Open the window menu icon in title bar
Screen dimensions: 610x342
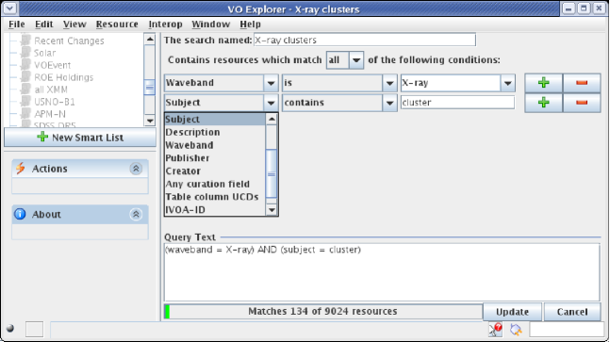(x=9, y=8)
